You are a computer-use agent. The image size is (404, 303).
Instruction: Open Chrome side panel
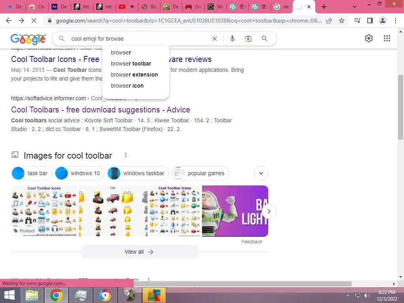click(x=370, y=21)
